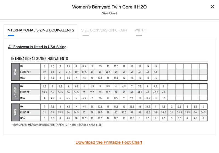Select the men's Europe 44.5 cell
Image resolution: width=219 pixels, height=153 pixels.
108,72
